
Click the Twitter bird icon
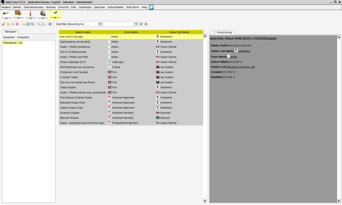point(151,7)
